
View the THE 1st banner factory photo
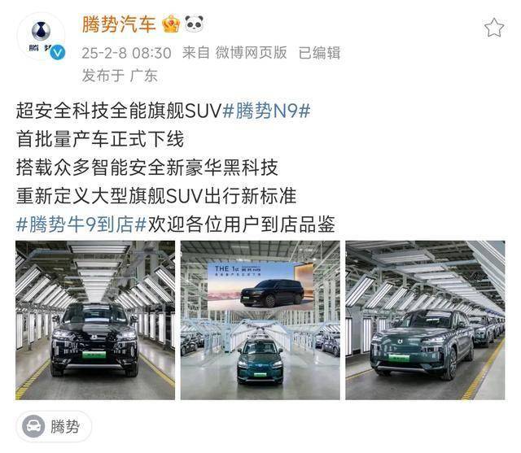pos(260,320)
